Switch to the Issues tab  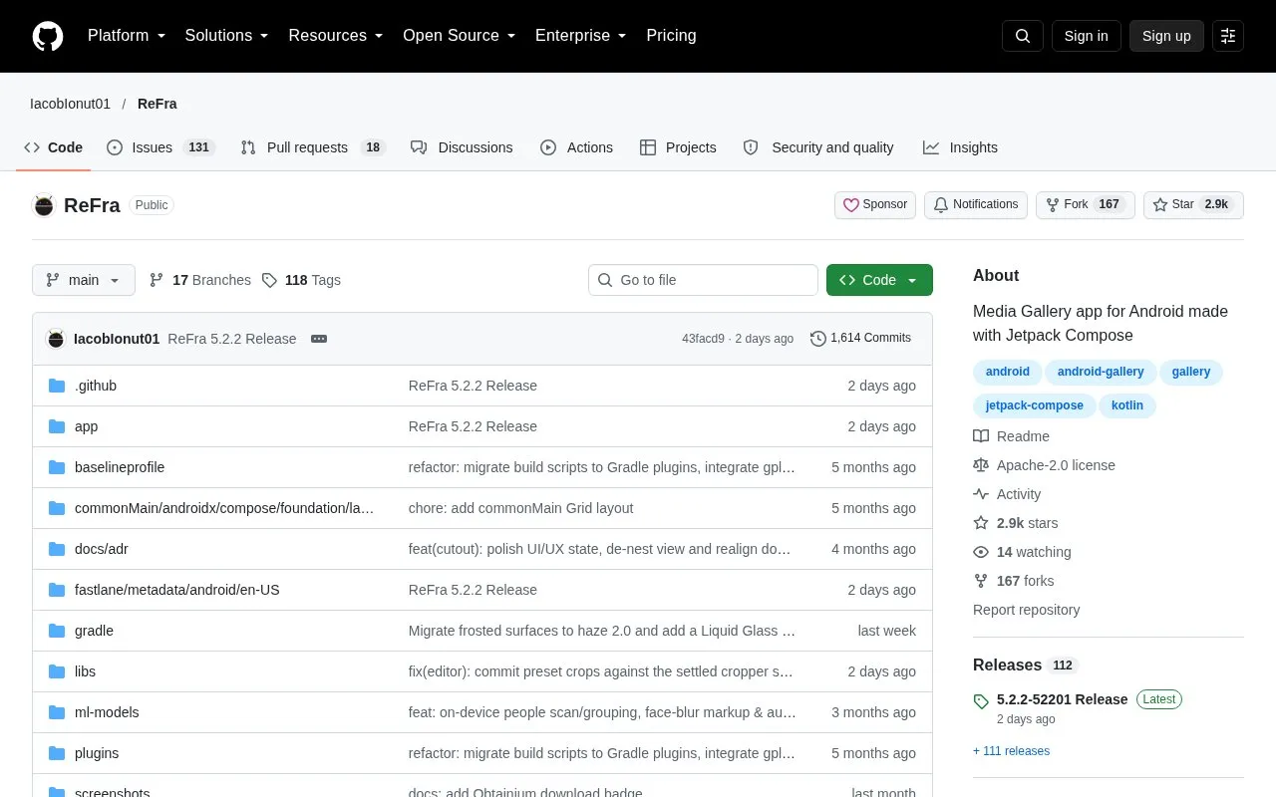pyautogui.click(x=160, y=147)
